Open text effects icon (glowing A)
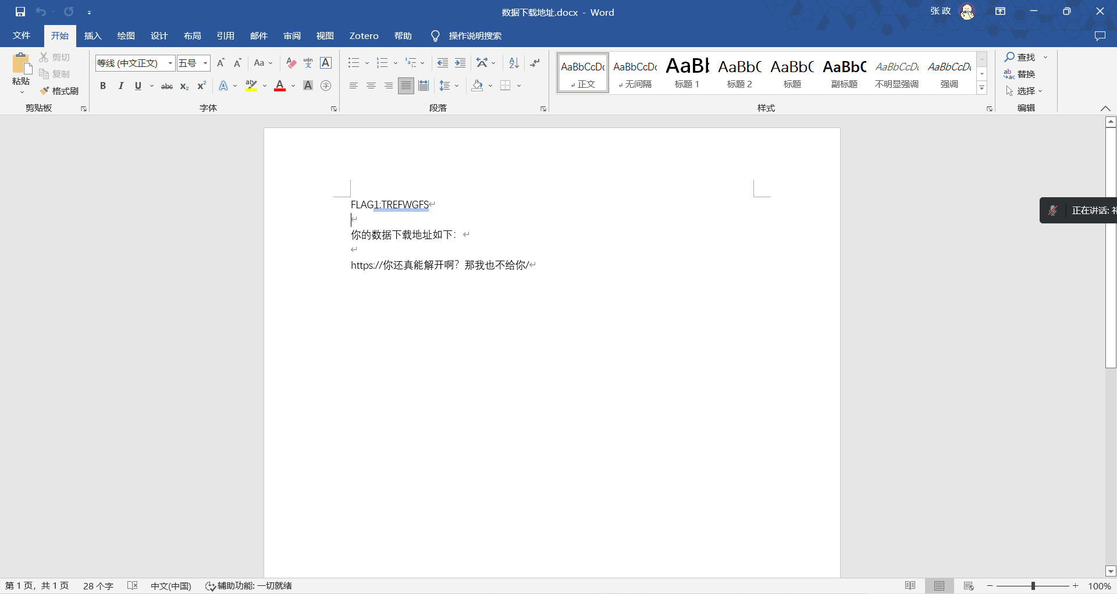Viewport: 1117px width, 594px height. [223, 86]
